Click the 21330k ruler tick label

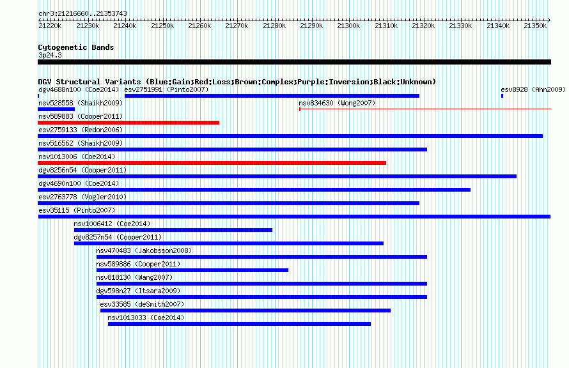pyautogui.click(x=460, y=26)
